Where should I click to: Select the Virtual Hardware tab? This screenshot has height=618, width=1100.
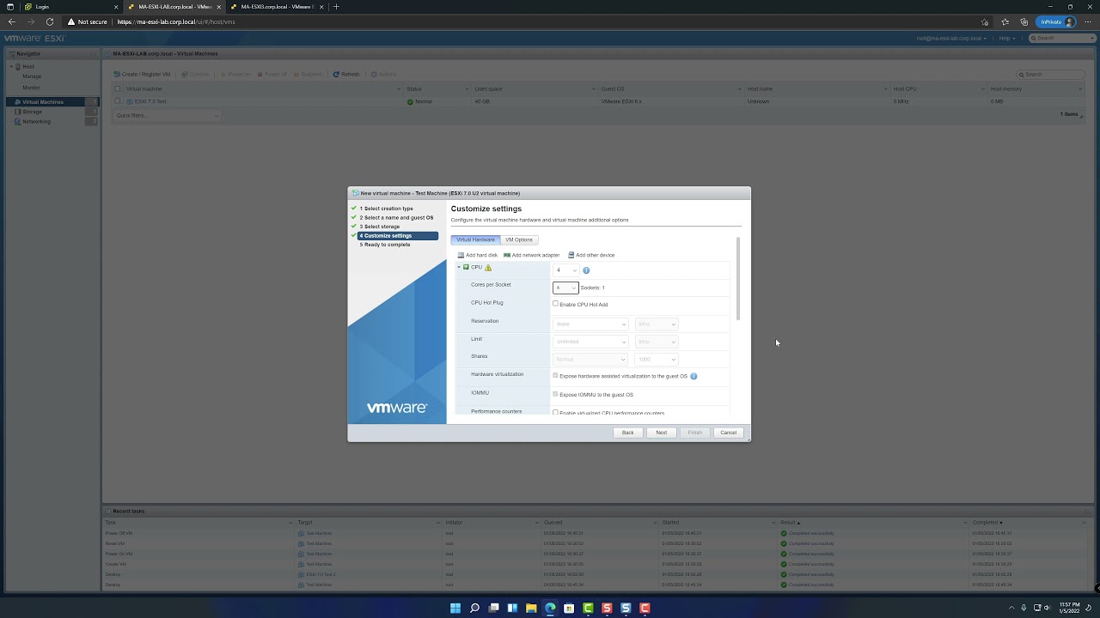(475, 239)
